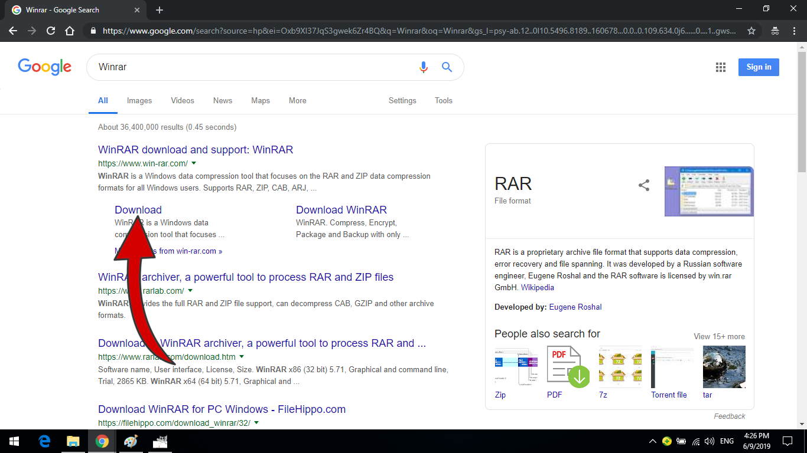
Task: Open a new tab with the plus button
Action: (160, 10)
